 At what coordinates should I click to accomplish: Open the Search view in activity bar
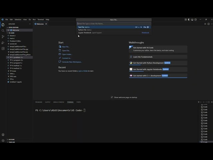click(3, 31)
